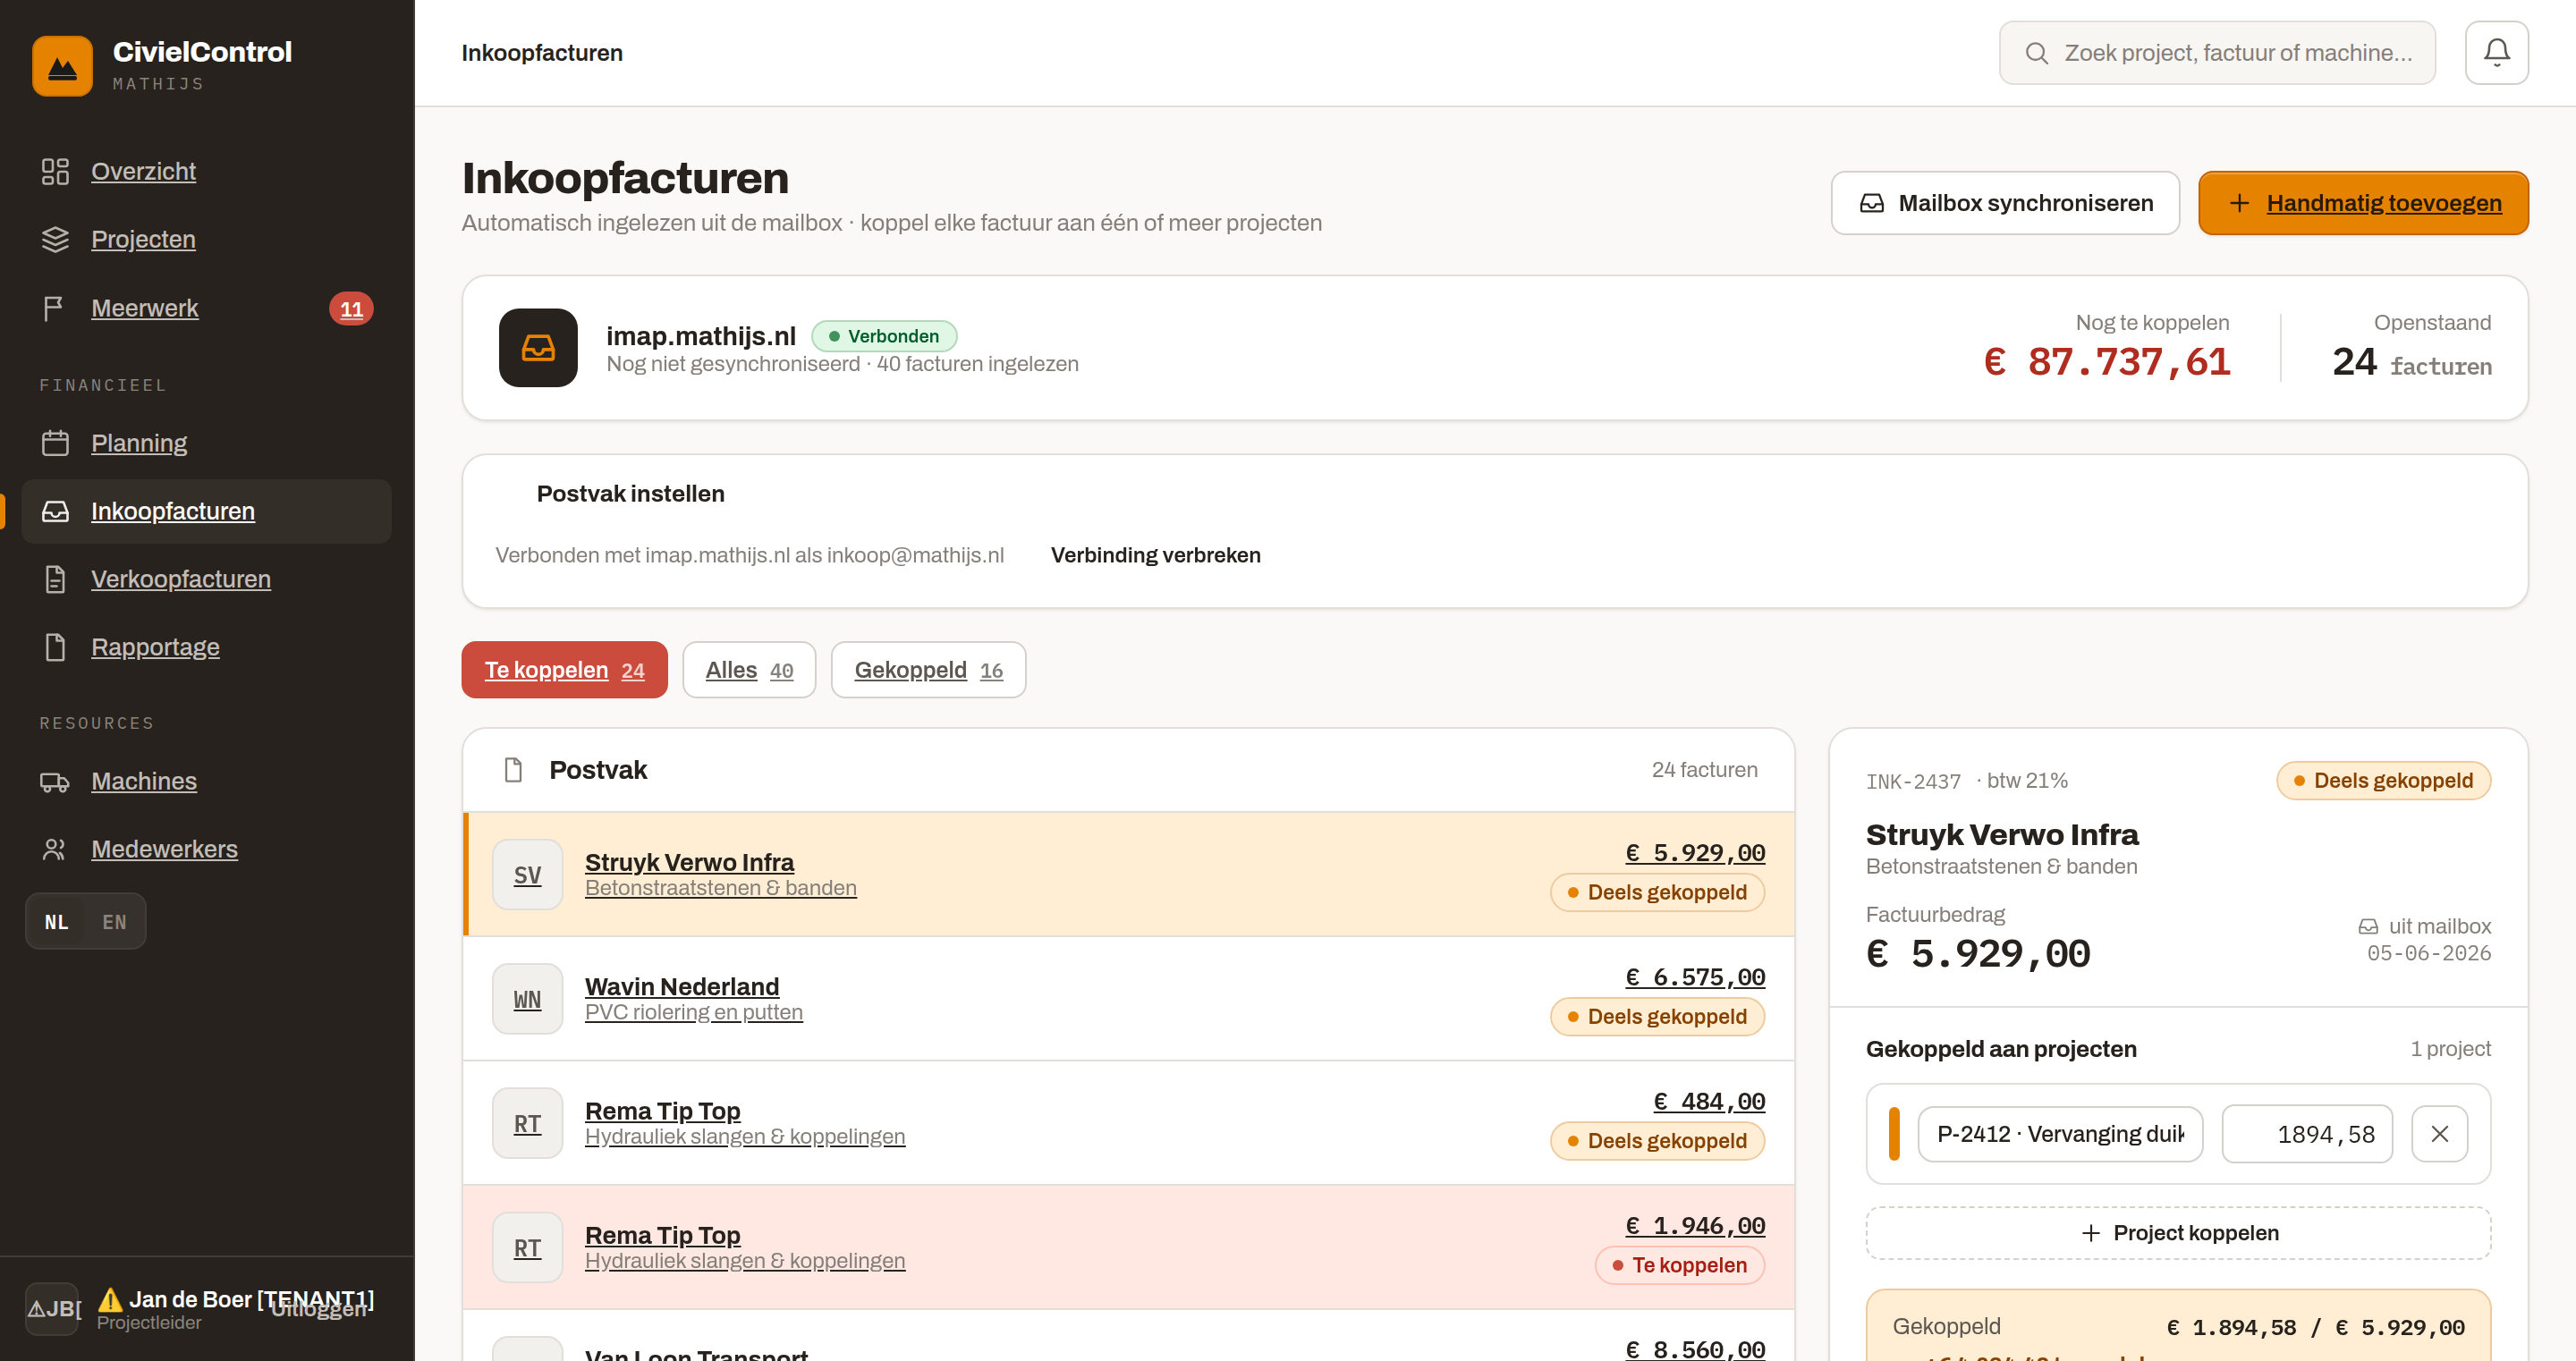Click the Deels gekoppeld badge on Wavin Nederland row
This screenshot has height=1361, width=2576.
pos(1657,1017)
